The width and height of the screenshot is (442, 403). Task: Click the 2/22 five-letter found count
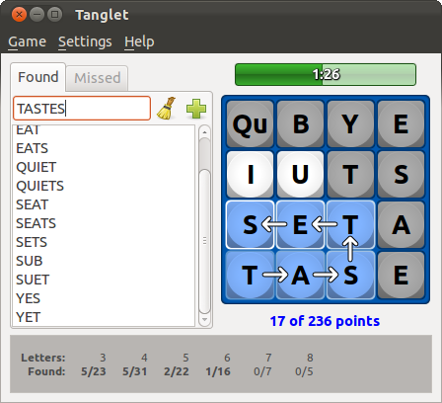click(177, 371)
